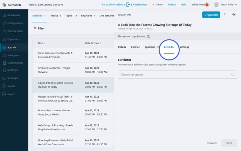Switch to the Locations tab
This screenshot has height=151, width=241.
(x=88, y=15)
